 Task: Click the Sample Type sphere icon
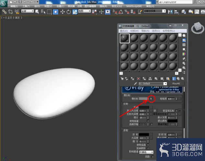coord(184,36)
